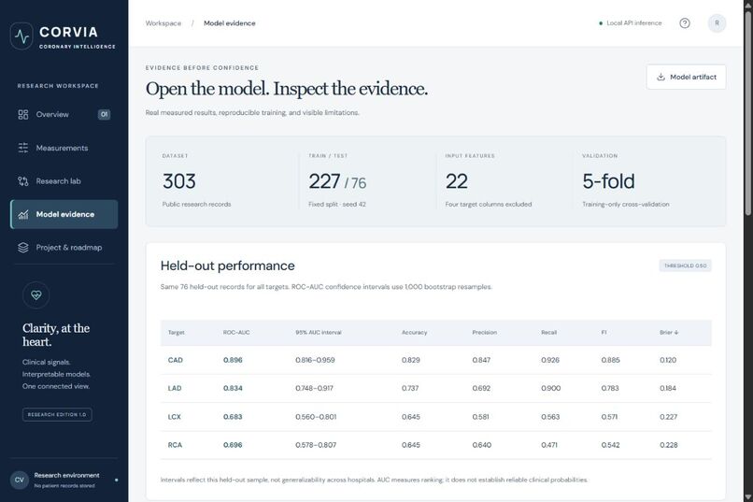Screen dimensions: 753x502
Task: Click the RCA Brier value 0.228
Action: coord(669,445)
